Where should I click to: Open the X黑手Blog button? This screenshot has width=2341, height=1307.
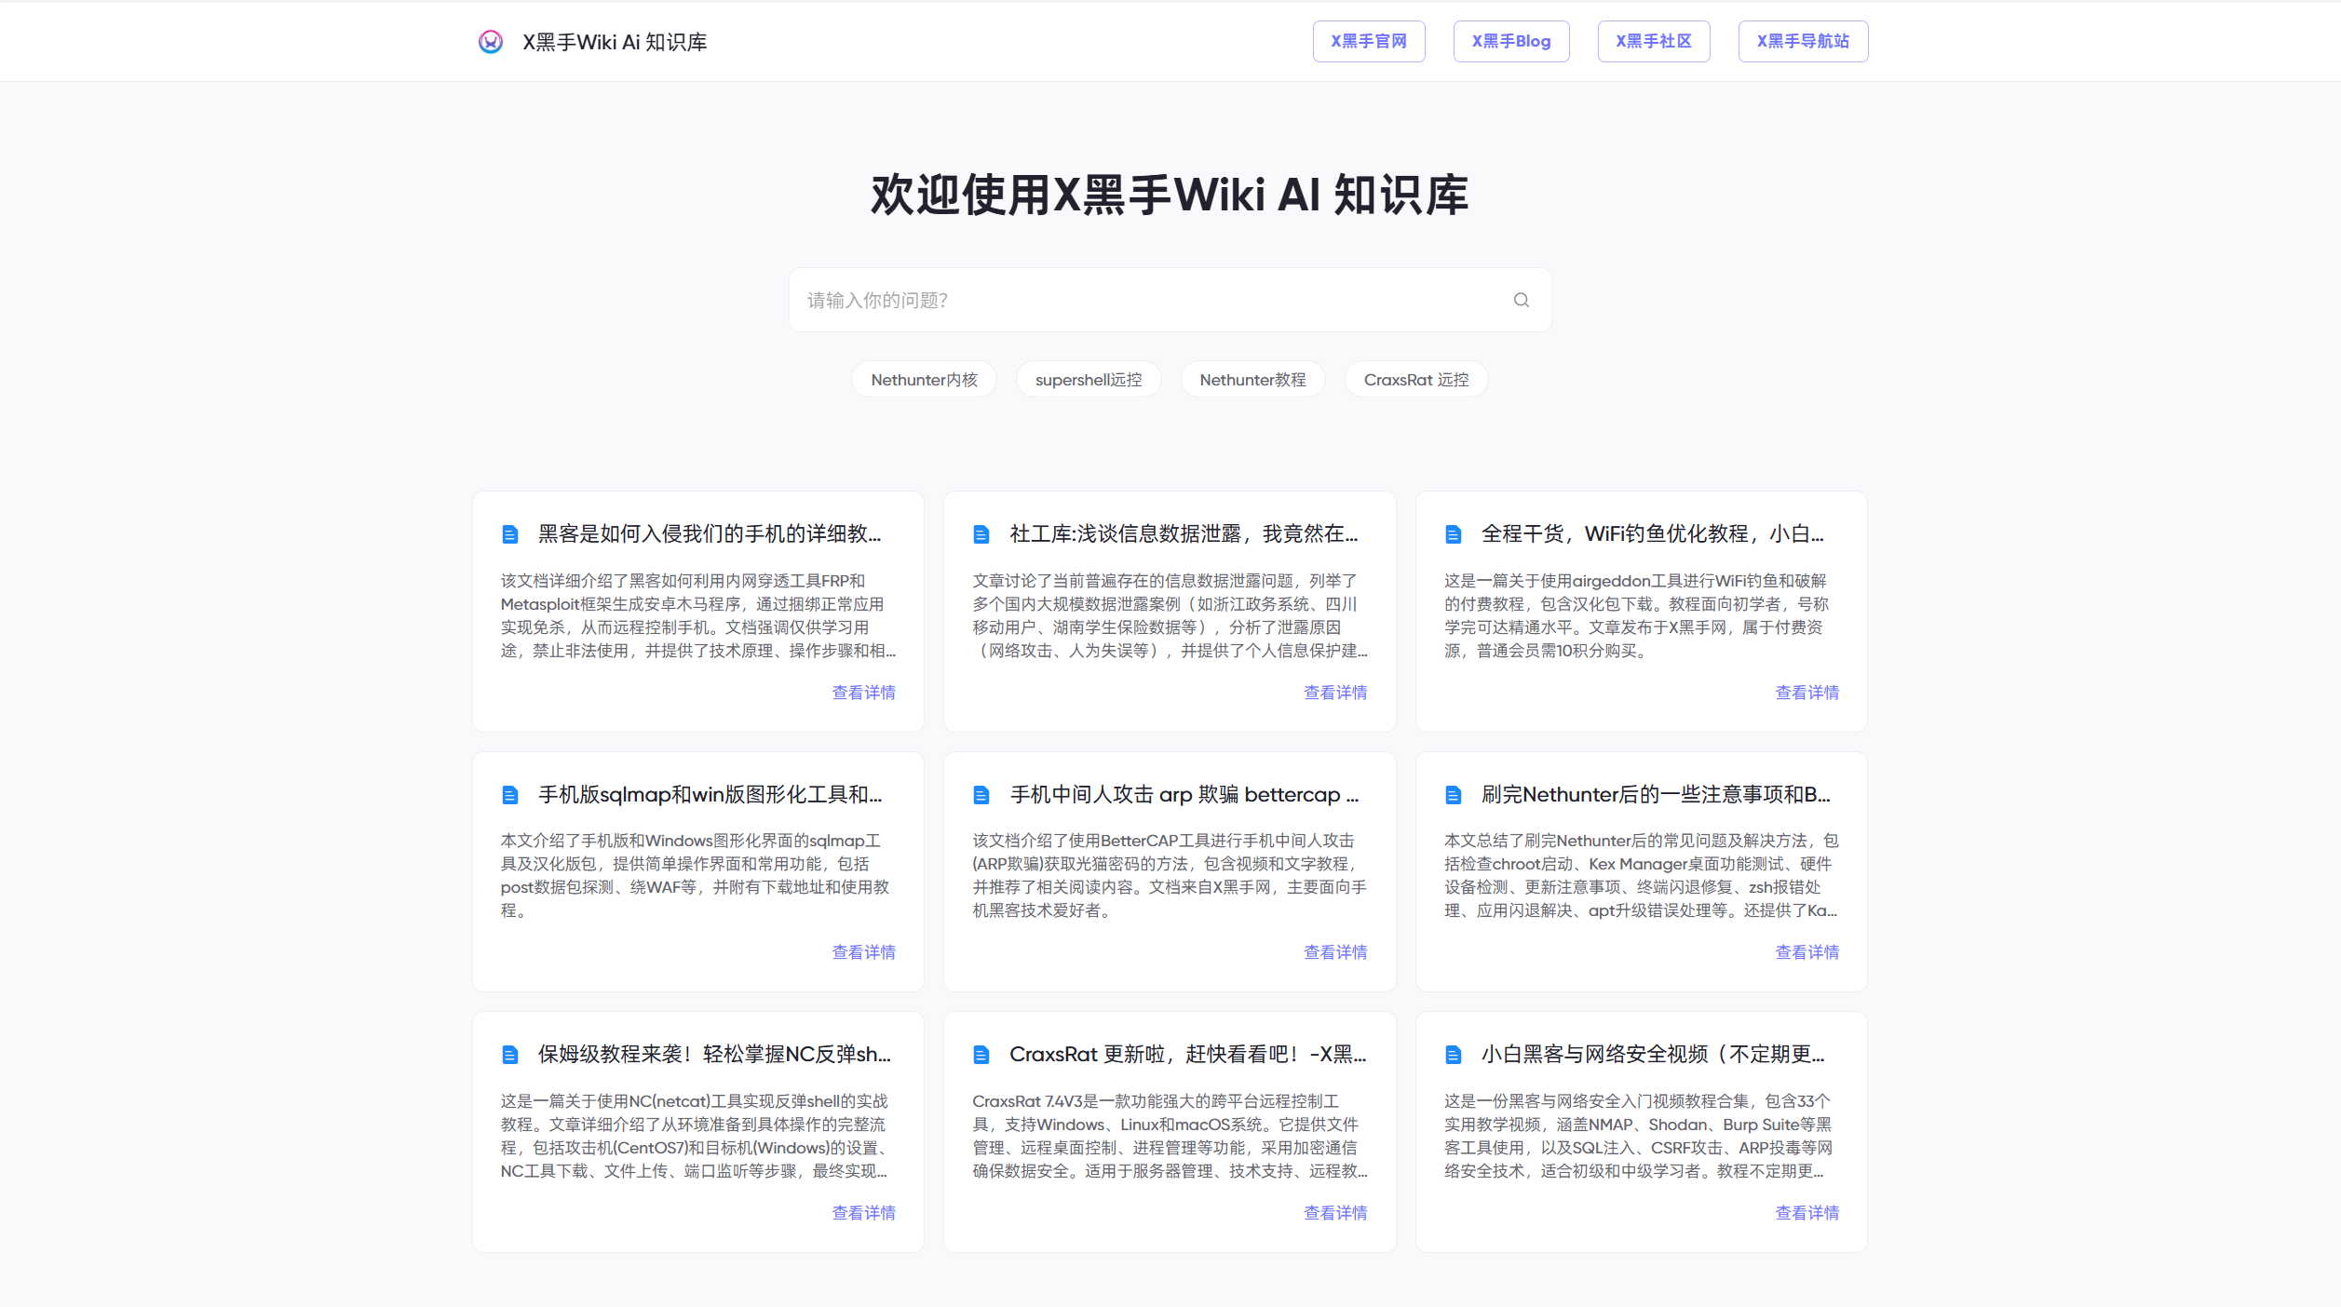click(1511, 41)
